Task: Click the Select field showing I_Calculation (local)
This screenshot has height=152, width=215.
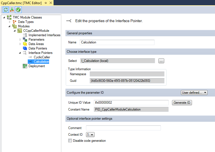Action: pyautogui.click(x=118, y=61)
